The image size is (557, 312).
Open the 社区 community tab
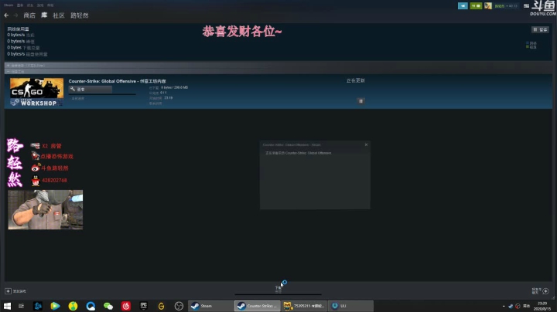click(59, 15)
